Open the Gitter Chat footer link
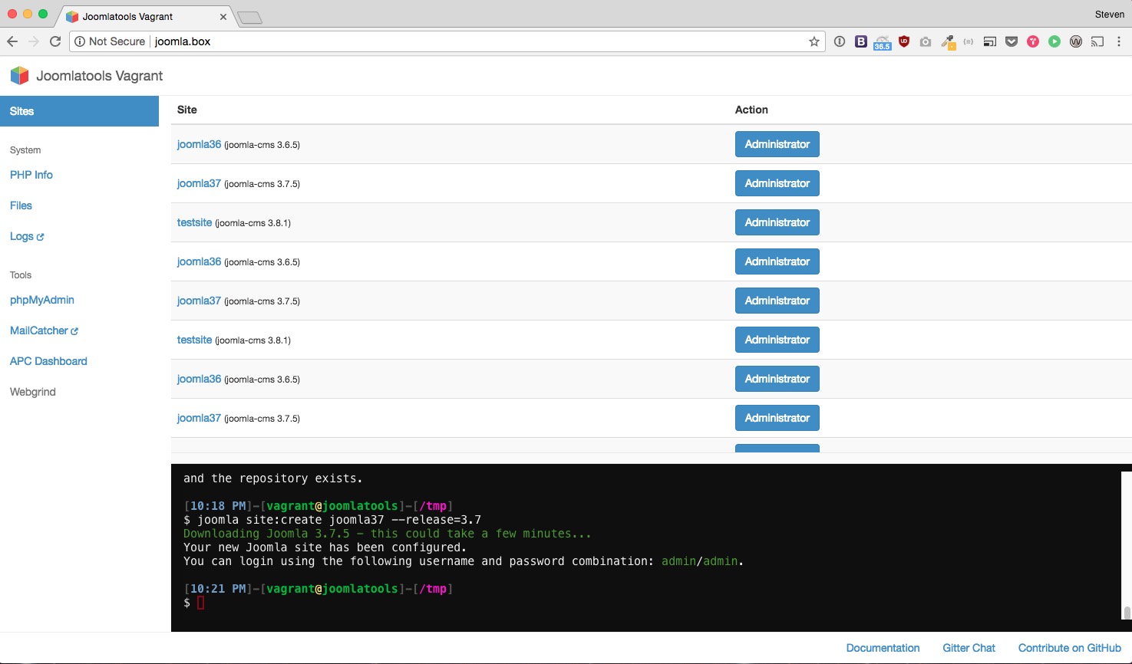The width and height of the screenshot is (1132, 664). (x=969, y=648)
